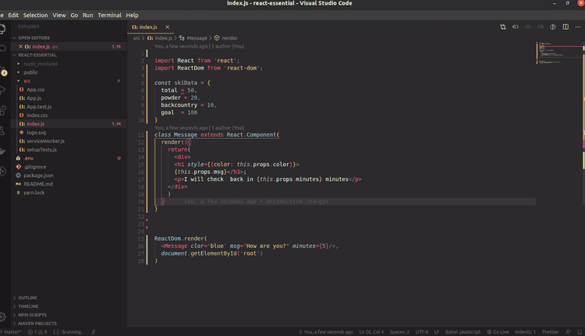
Task: Click the notifications bell in status bar
Action: [580, 332]
